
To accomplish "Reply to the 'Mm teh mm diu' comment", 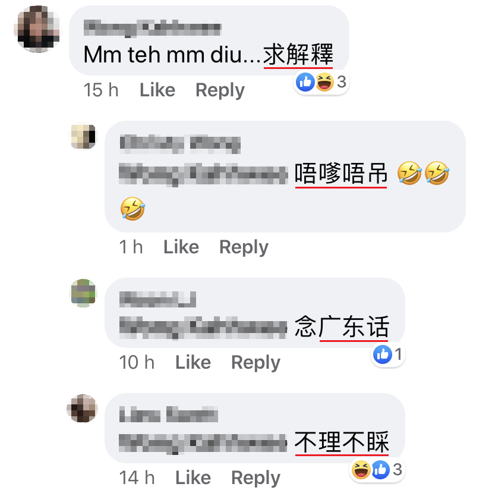I will (220, 90).
